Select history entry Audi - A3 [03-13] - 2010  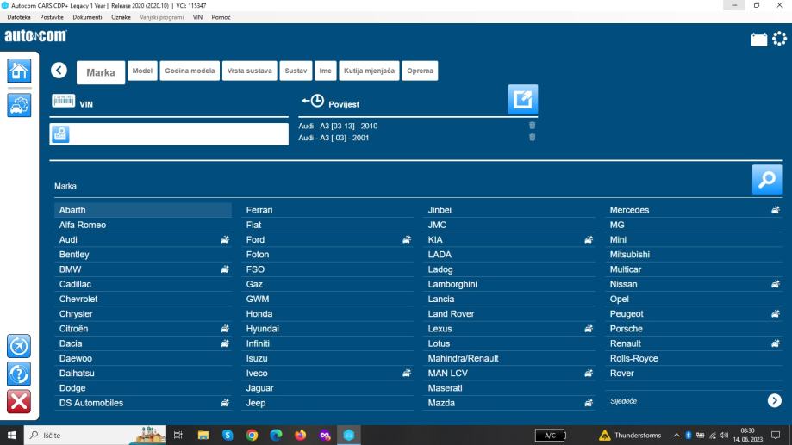[338, 127]
